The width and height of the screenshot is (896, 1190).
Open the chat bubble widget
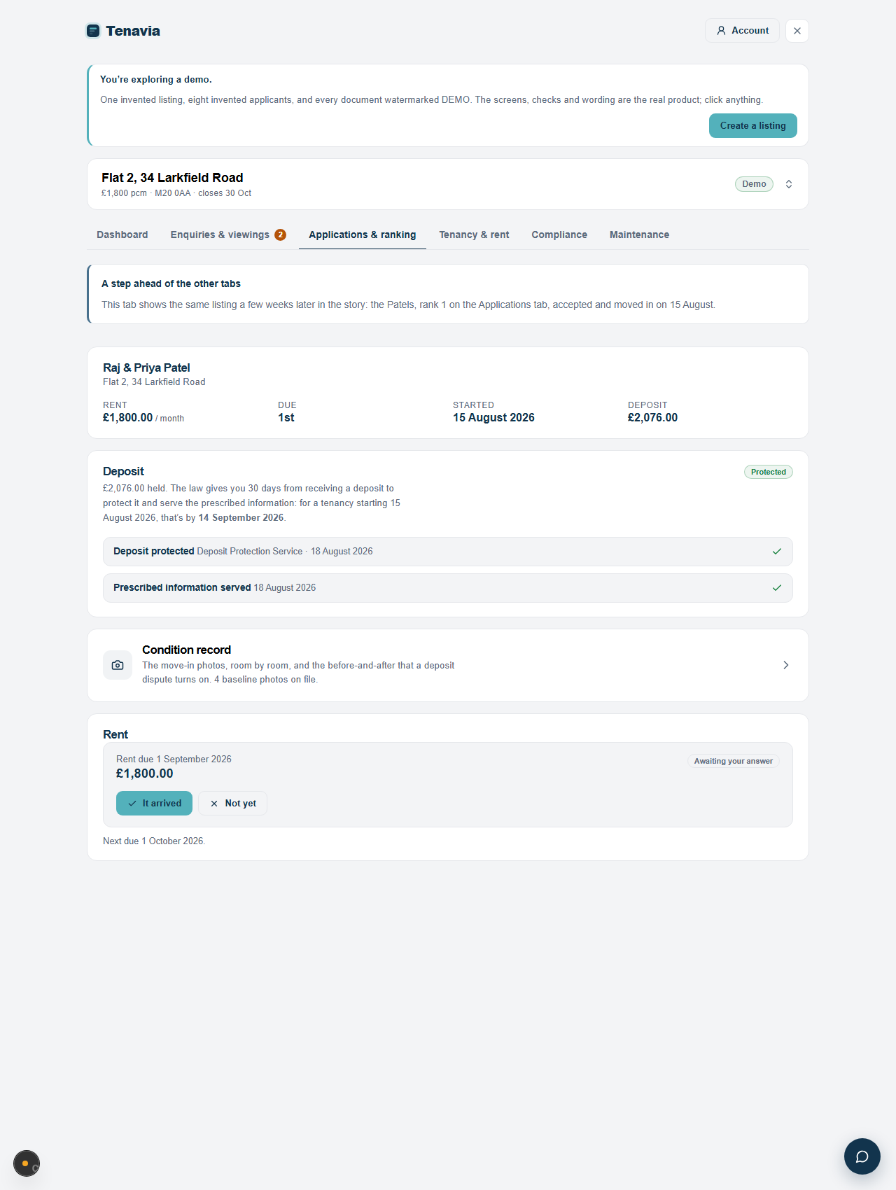(862, 1156)
